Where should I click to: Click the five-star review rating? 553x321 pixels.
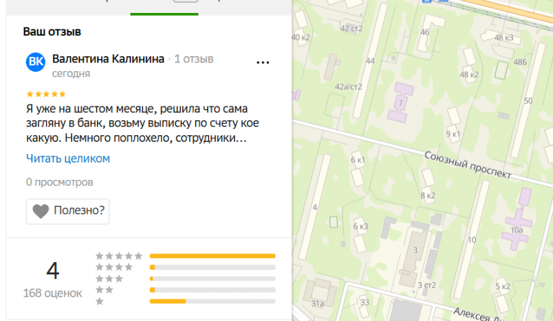(x=46, y=94)
